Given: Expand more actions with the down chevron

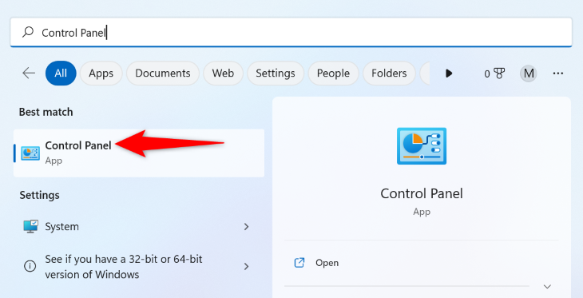Looking at the screenshot, I should click(547, 287).
